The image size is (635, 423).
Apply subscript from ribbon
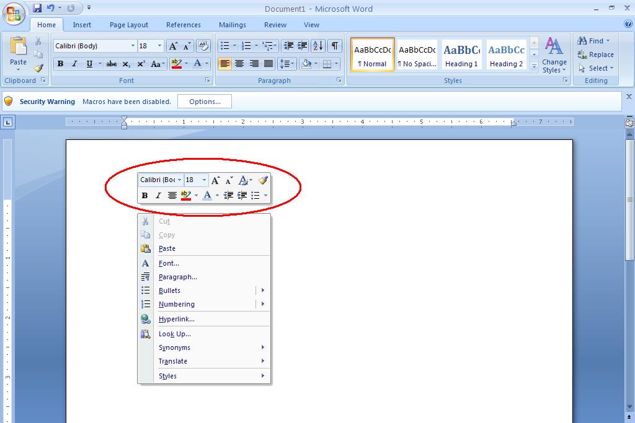126,64
